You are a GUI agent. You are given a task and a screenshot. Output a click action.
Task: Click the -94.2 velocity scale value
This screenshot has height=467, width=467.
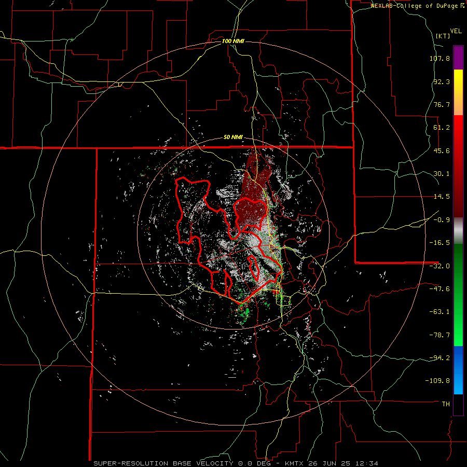click(439, 358)
